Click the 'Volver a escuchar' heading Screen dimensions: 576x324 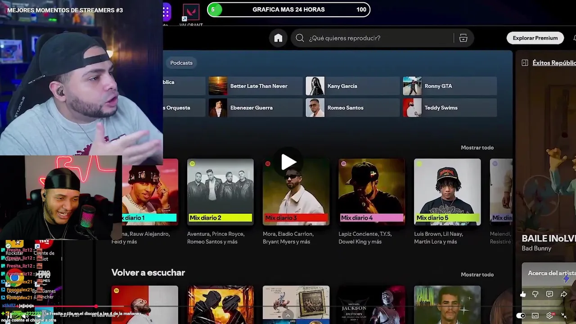tap(148, 273)
